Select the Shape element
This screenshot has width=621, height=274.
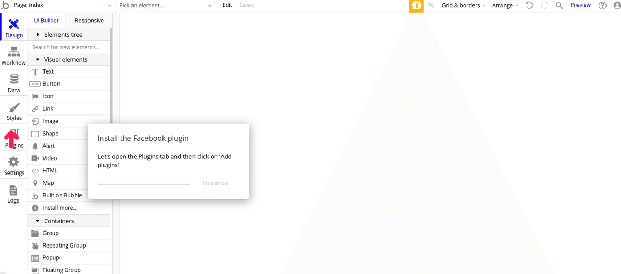tap(58, 134)
